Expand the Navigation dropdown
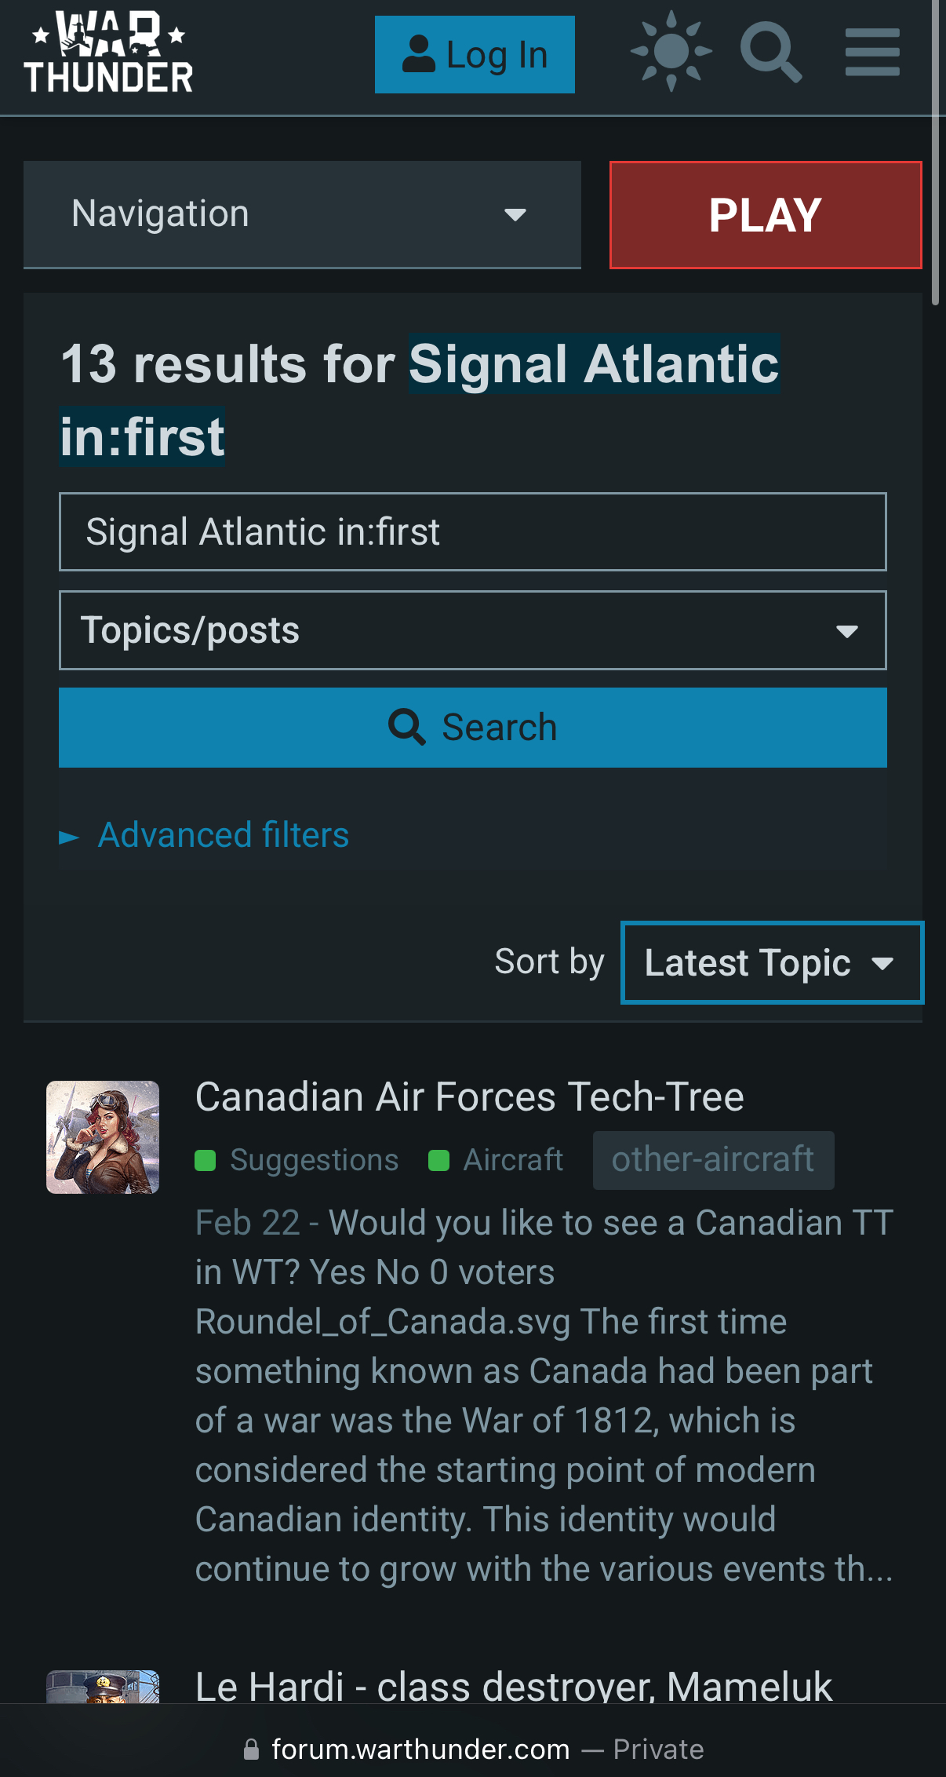946x1777 pixels. coord(302,214)
